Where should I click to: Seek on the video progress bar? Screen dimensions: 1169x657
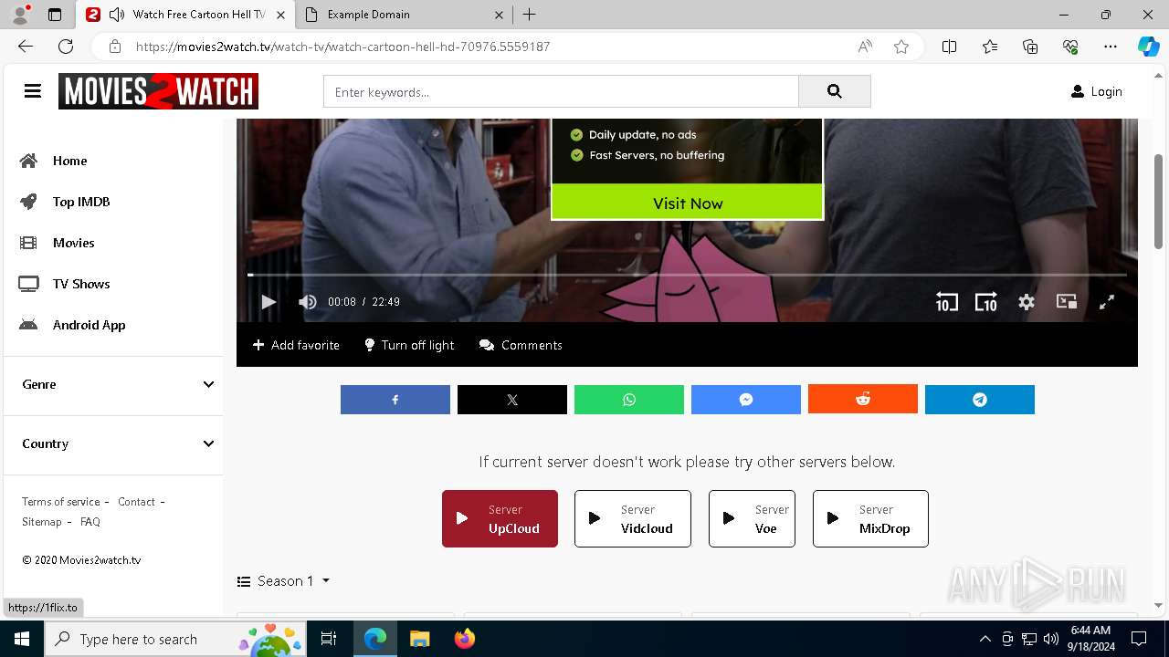(687, 275)
